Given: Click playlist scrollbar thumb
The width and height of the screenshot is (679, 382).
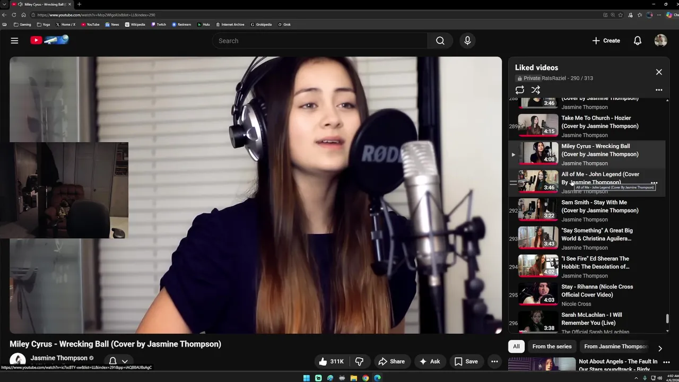Looking at the screenshot, I should click(667, 319).
